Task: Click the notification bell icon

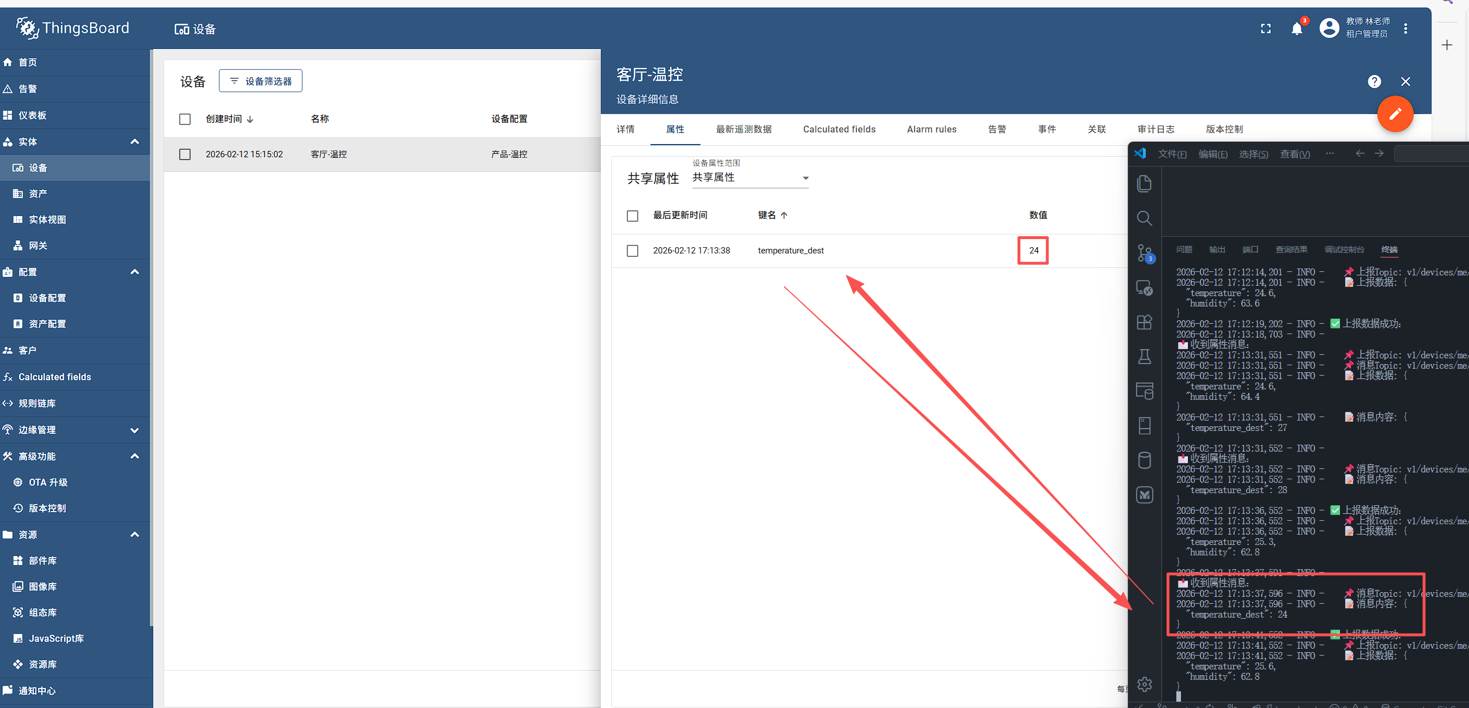Action: click(1296, 29)
